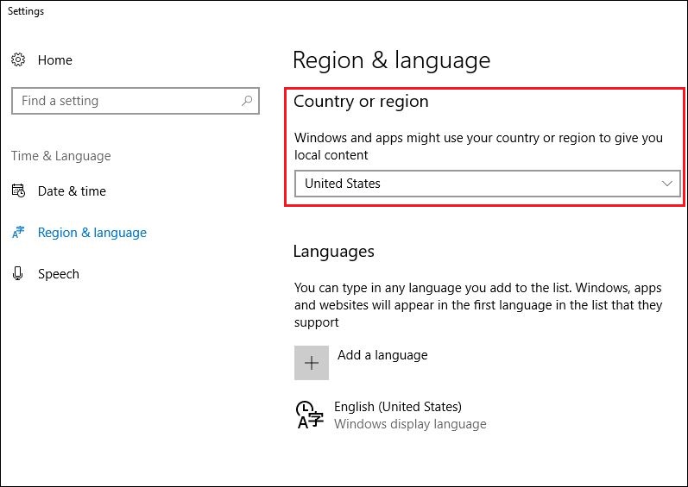The width and height of the screenshot is (688, 487).
Task: Click the English language A-character icon
Action: pyautogui.click(x=310, y=415)
